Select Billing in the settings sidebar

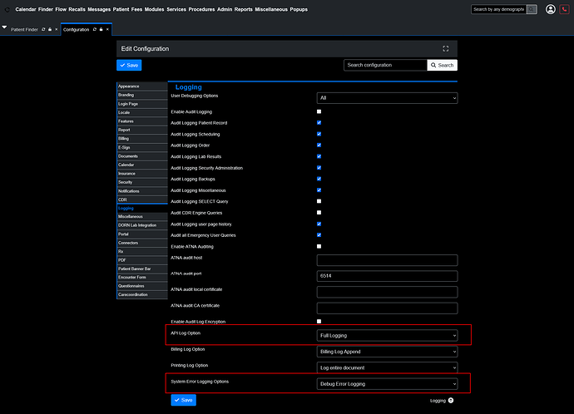(142, 139)
